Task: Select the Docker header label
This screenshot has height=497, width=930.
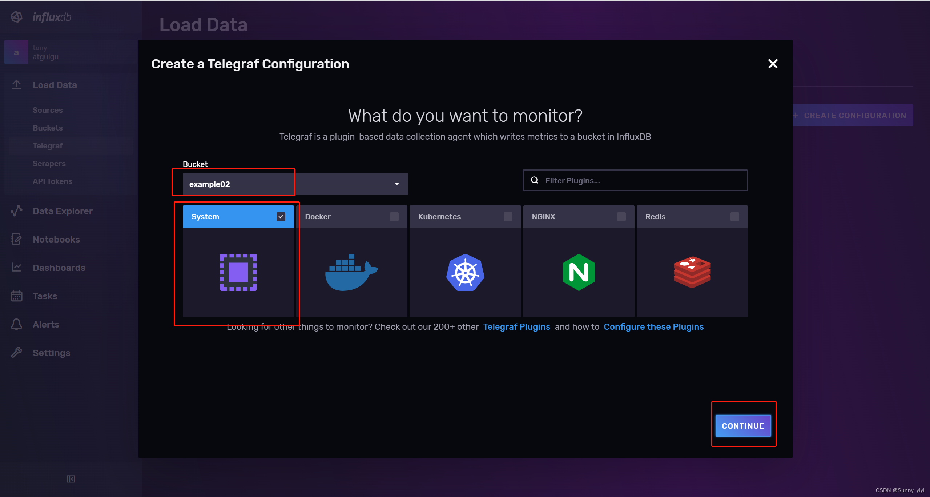Action: (x=318, y=217)
